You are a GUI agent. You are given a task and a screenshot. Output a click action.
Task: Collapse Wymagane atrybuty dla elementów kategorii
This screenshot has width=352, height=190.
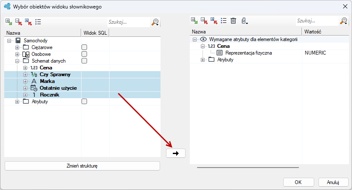click(194, 40)
